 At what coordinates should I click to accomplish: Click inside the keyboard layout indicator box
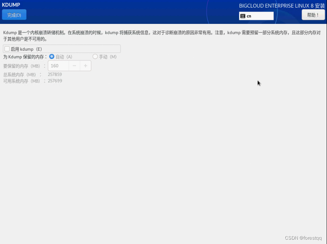256,16
